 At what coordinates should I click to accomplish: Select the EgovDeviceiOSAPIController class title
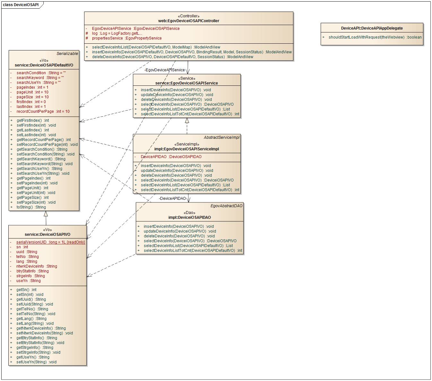point(188,21)
